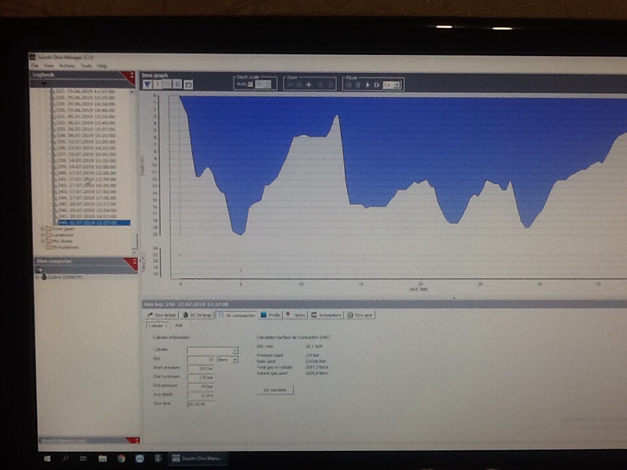The width and height of the screenshot is (627, 470).
Task: Expand the Dive gear folder
Action: point(42,229)
